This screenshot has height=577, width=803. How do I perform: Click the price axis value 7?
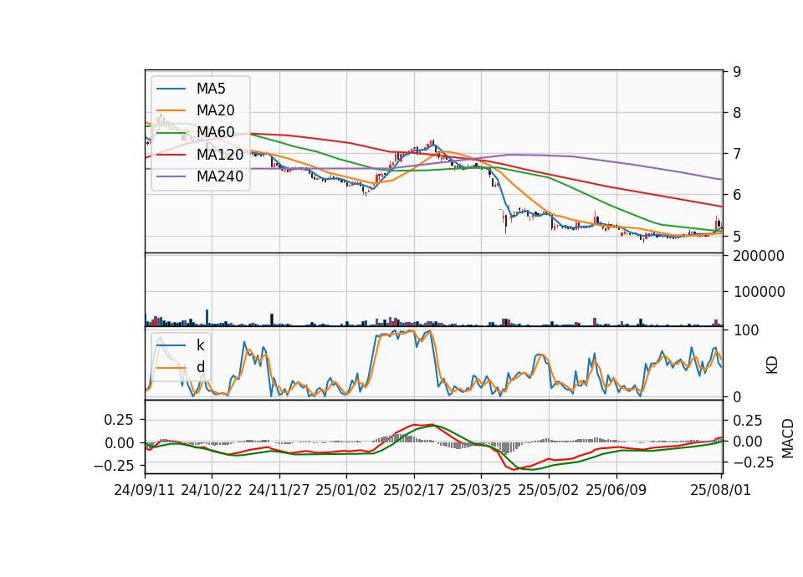point(737,154)
